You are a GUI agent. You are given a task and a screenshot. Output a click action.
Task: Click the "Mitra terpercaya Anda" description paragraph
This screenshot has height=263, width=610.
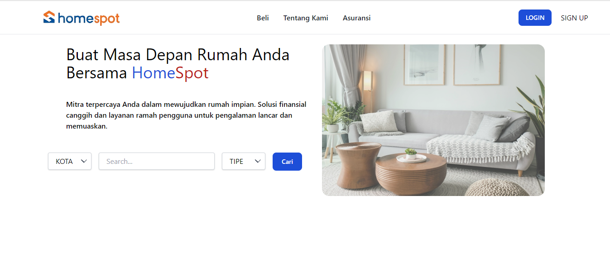pyautogui.click(x=186, y=115)
